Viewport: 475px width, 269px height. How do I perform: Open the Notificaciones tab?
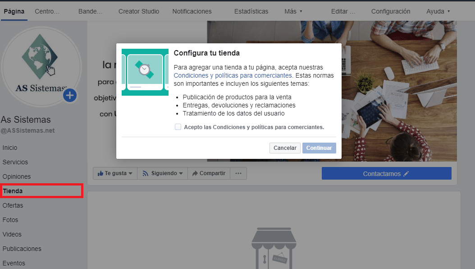pyautogui.click(x=192, y=11)
